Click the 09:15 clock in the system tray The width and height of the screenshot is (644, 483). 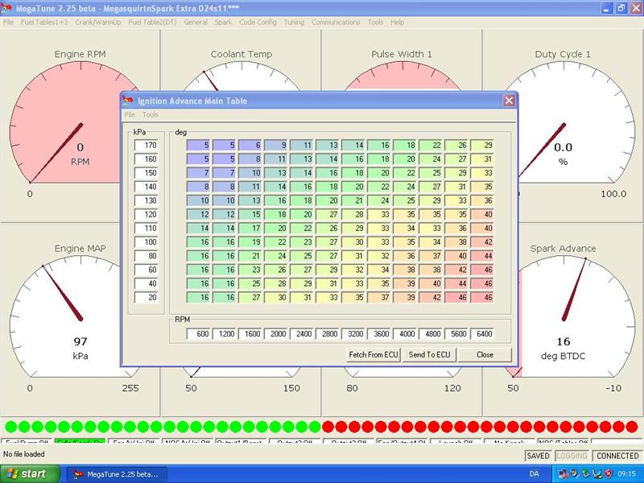tap(627, 474)
